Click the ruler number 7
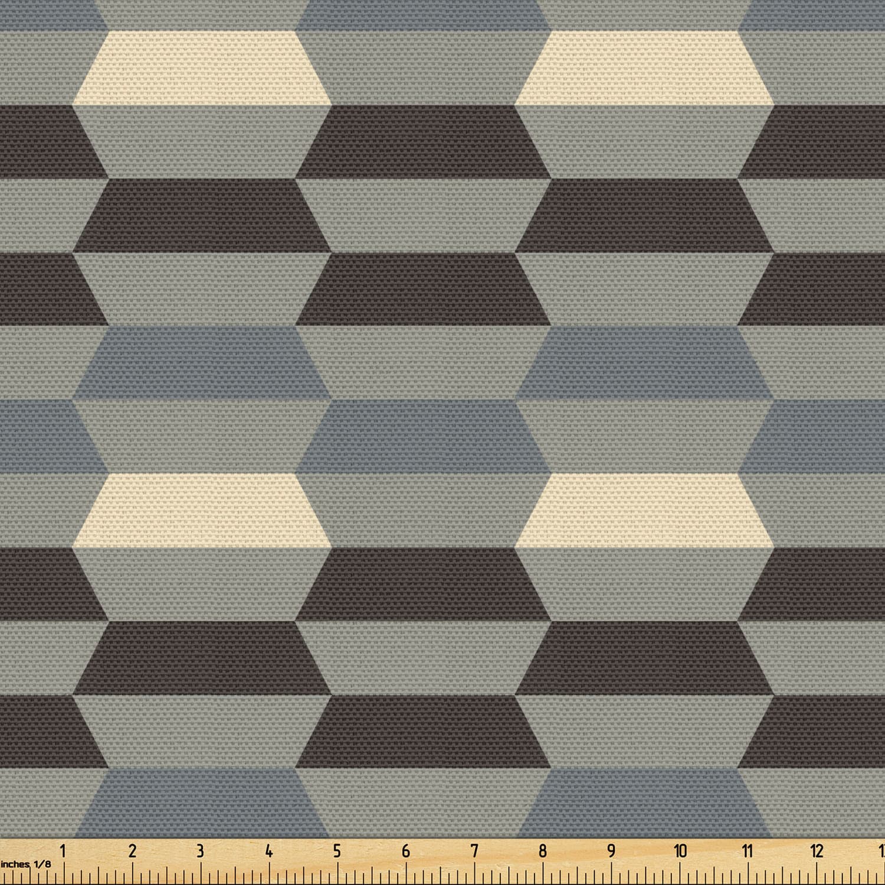885x885 pixels. click(x=474, y=850)
